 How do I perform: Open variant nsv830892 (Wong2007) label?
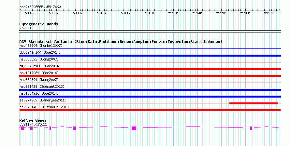click(x=39, y=59)
